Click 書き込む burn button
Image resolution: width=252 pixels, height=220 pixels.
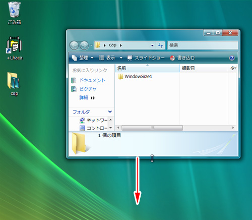coord(182,58)
